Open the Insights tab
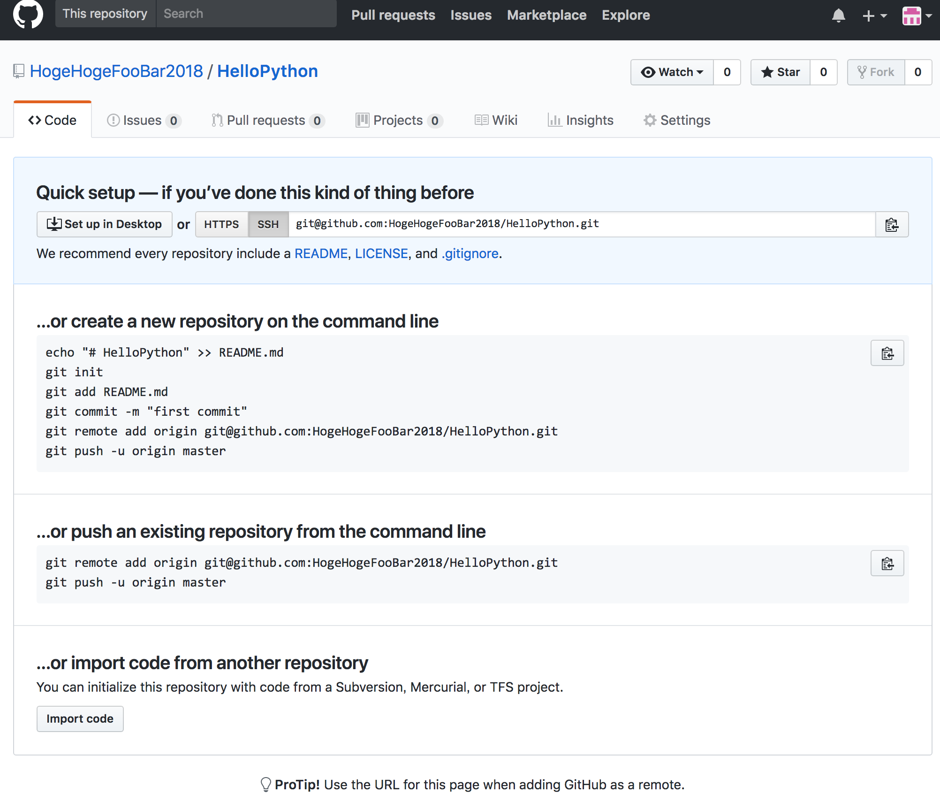Viewport: 940px width, 809px height. coord(581,121)
